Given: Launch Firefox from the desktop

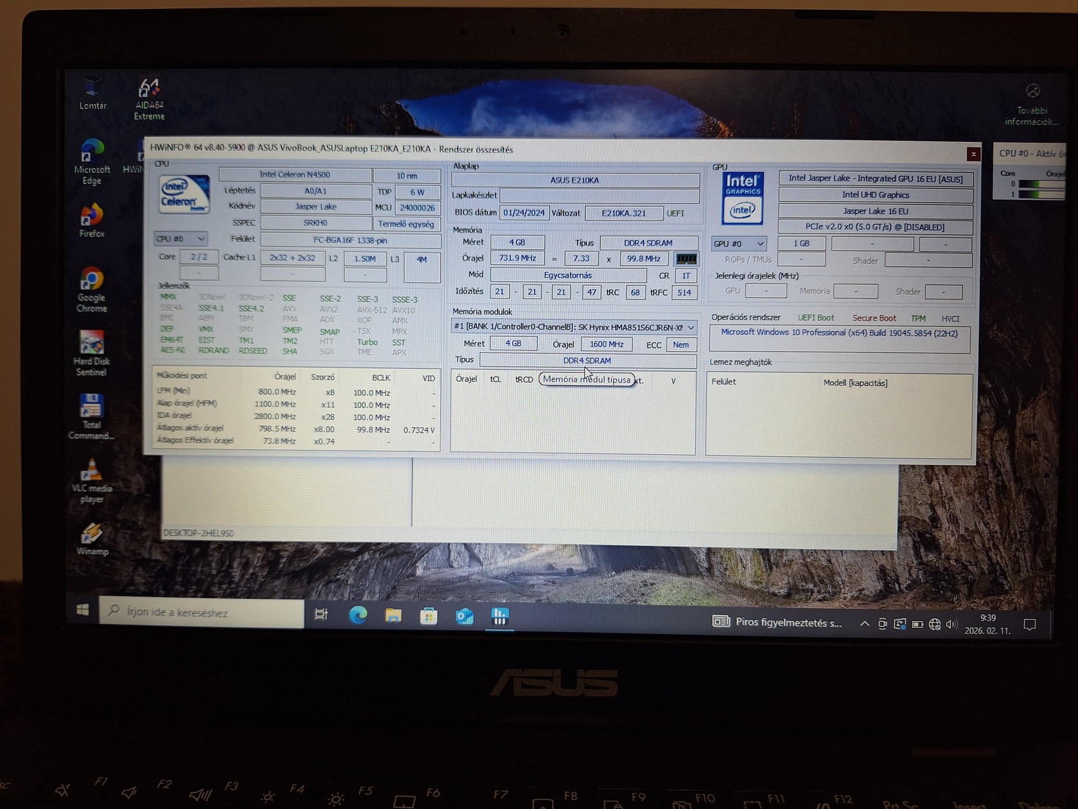Looking at the screenshot, I should click(92, 221).
